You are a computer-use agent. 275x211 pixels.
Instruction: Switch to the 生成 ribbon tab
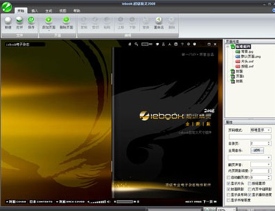(x=49, y=11)
